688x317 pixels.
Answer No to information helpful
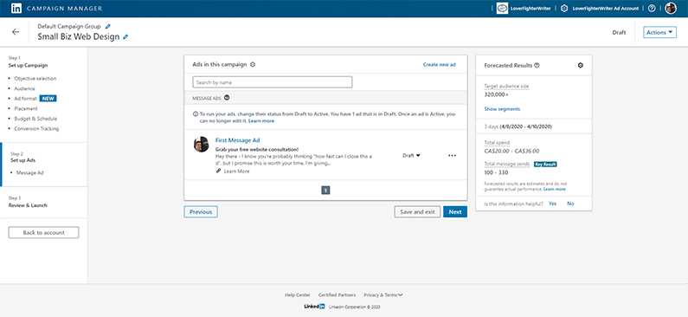coord(570,204)
